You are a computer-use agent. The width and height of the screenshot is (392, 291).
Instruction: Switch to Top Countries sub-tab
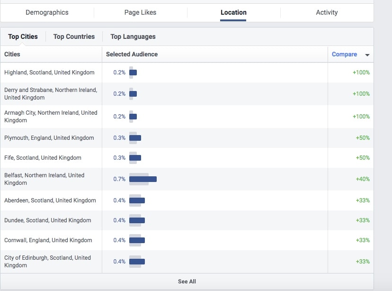[74, 36]
